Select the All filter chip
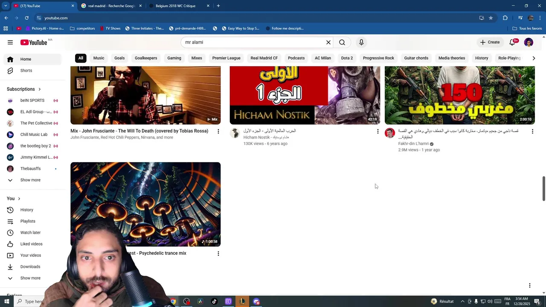This screenshot has width=546, height=307. (81, 58)
